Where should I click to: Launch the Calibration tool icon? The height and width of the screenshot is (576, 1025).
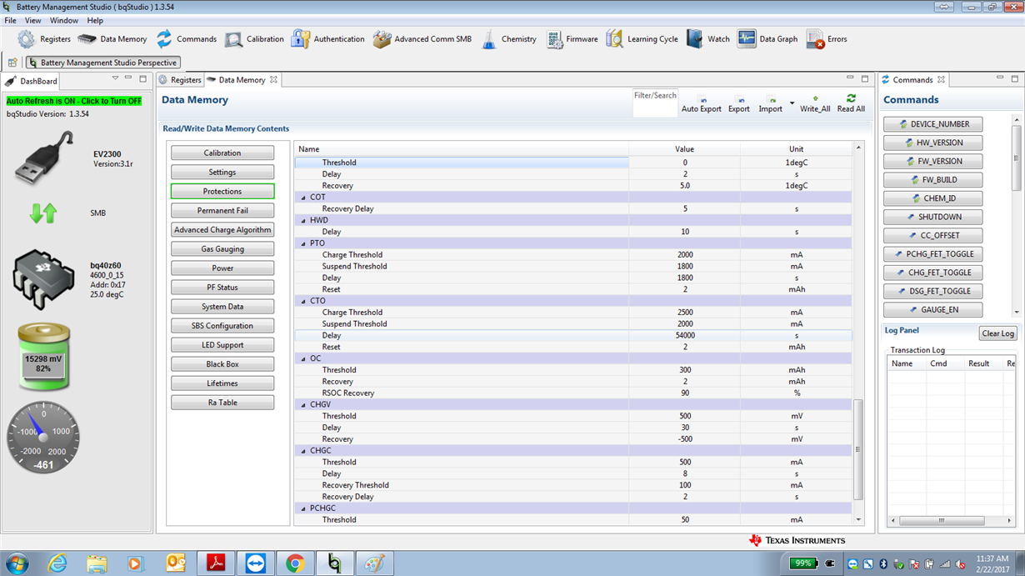pos(234,39)
